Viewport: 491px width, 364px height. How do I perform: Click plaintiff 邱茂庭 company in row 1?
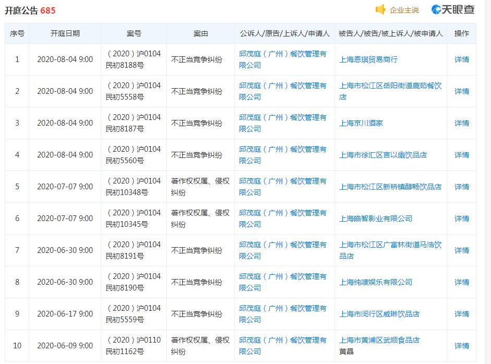[x=282, y=59]
